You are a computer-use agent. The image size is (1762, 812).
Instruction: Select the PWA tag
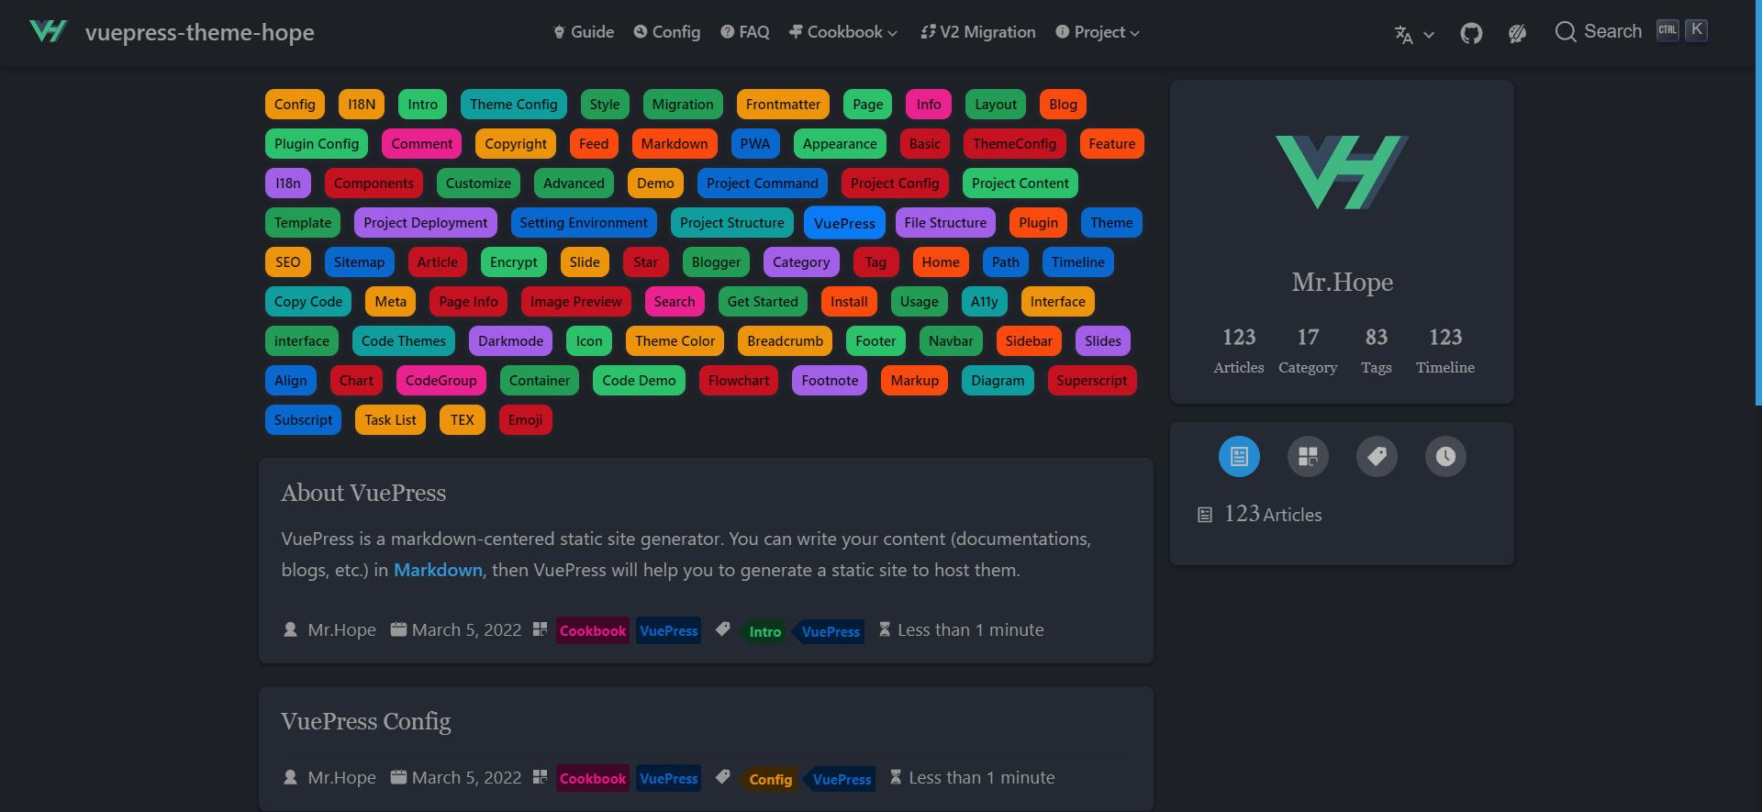coord(755,144)
